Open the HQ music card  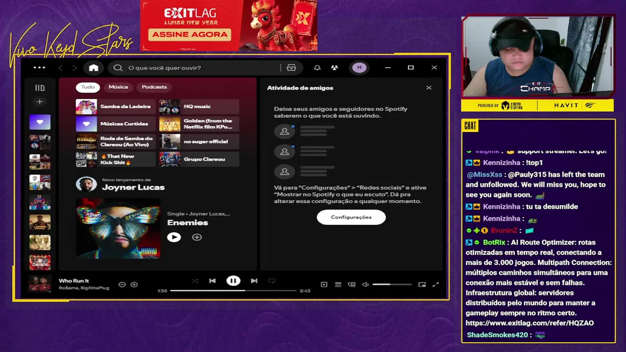point(199,107)
